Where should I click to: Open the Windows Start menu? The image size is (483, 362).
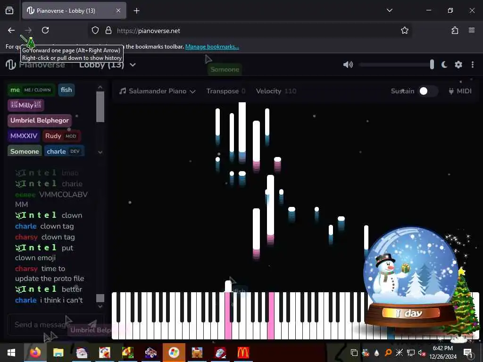pos(11,353)
